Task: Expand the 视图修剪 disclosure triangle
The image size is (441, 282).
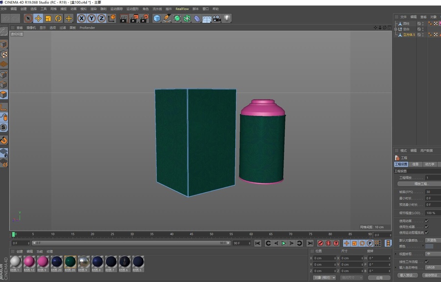Action: click(x=396, y=254)
